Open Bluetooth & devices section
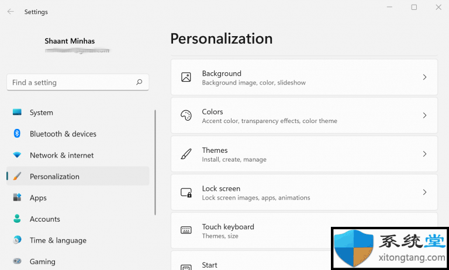 point(78,134)
